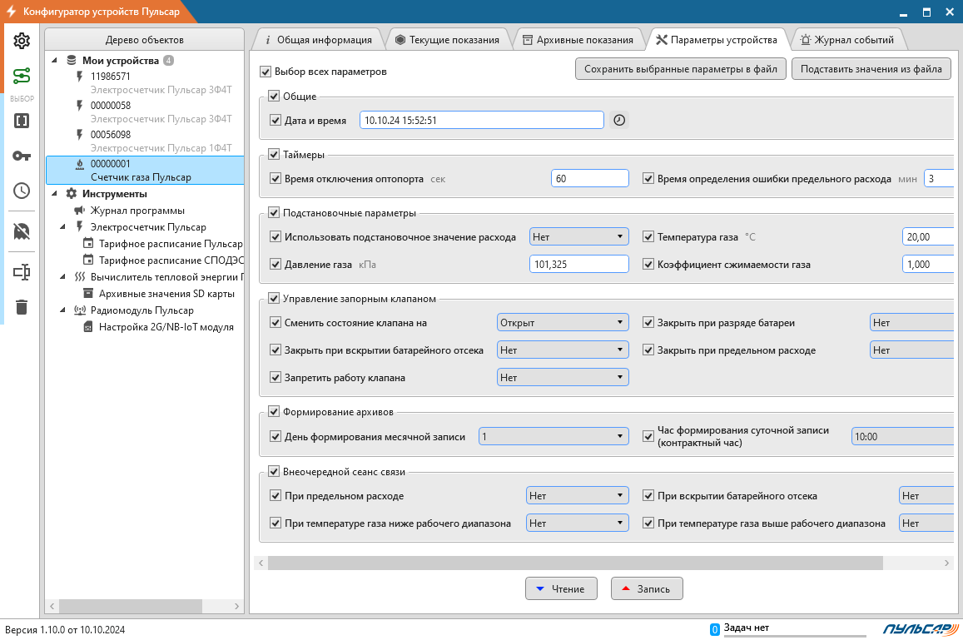
Task: Collapse the Инструменты tree node
Action: (55, 193)
